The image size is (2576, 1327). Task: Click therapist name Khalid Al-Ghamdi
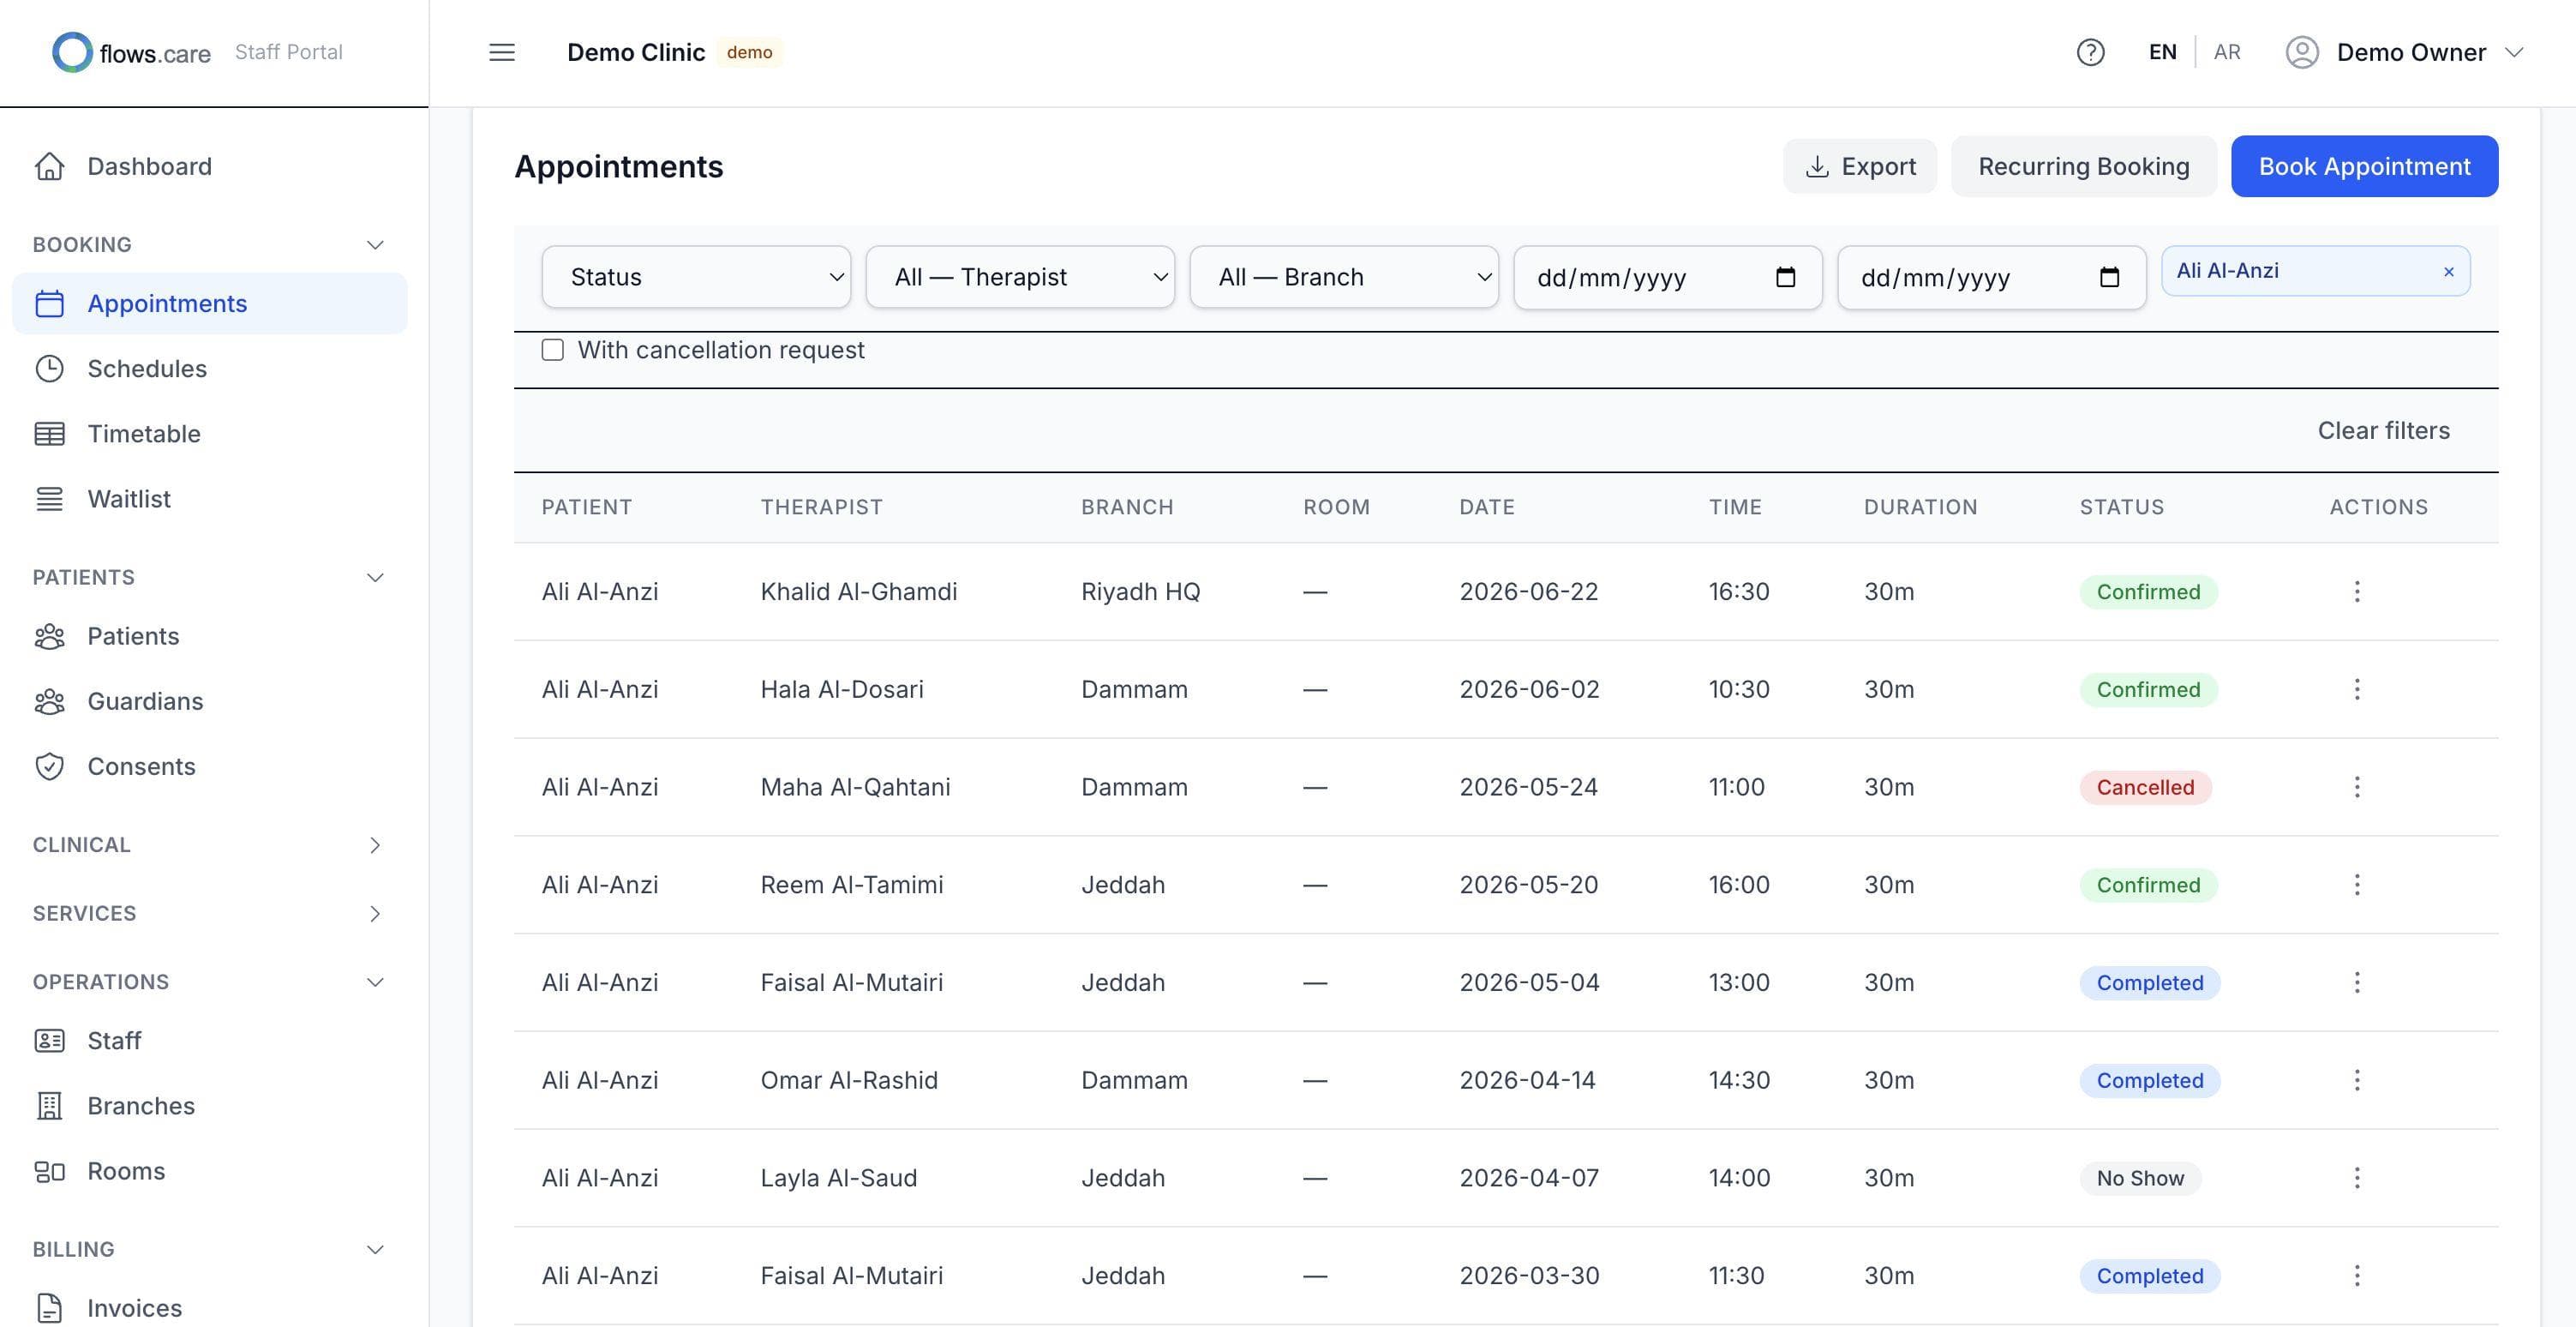click(x=858, y=592)
